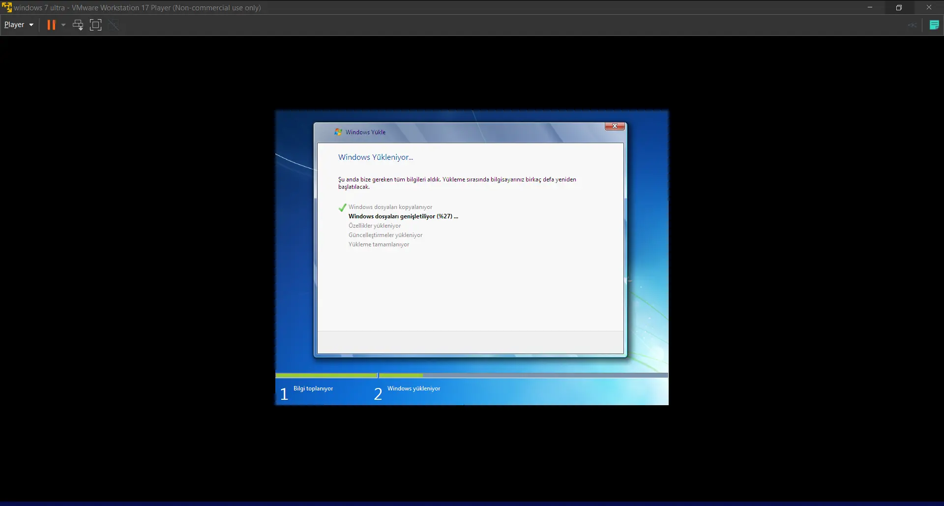The width and height of the screenshot is (944, 506).
Task: Enter VMware full screen mode
Action: (95, 25)
